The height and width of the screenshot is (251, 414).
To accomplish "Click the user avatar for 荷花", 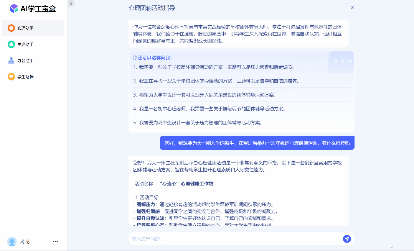I will click(x=12, y=241).
